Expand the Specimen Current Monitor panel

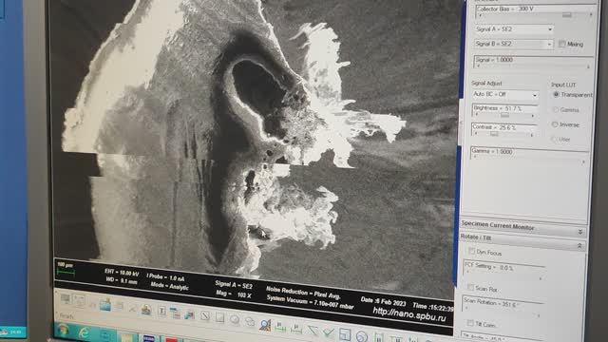(x=580, y=232)
